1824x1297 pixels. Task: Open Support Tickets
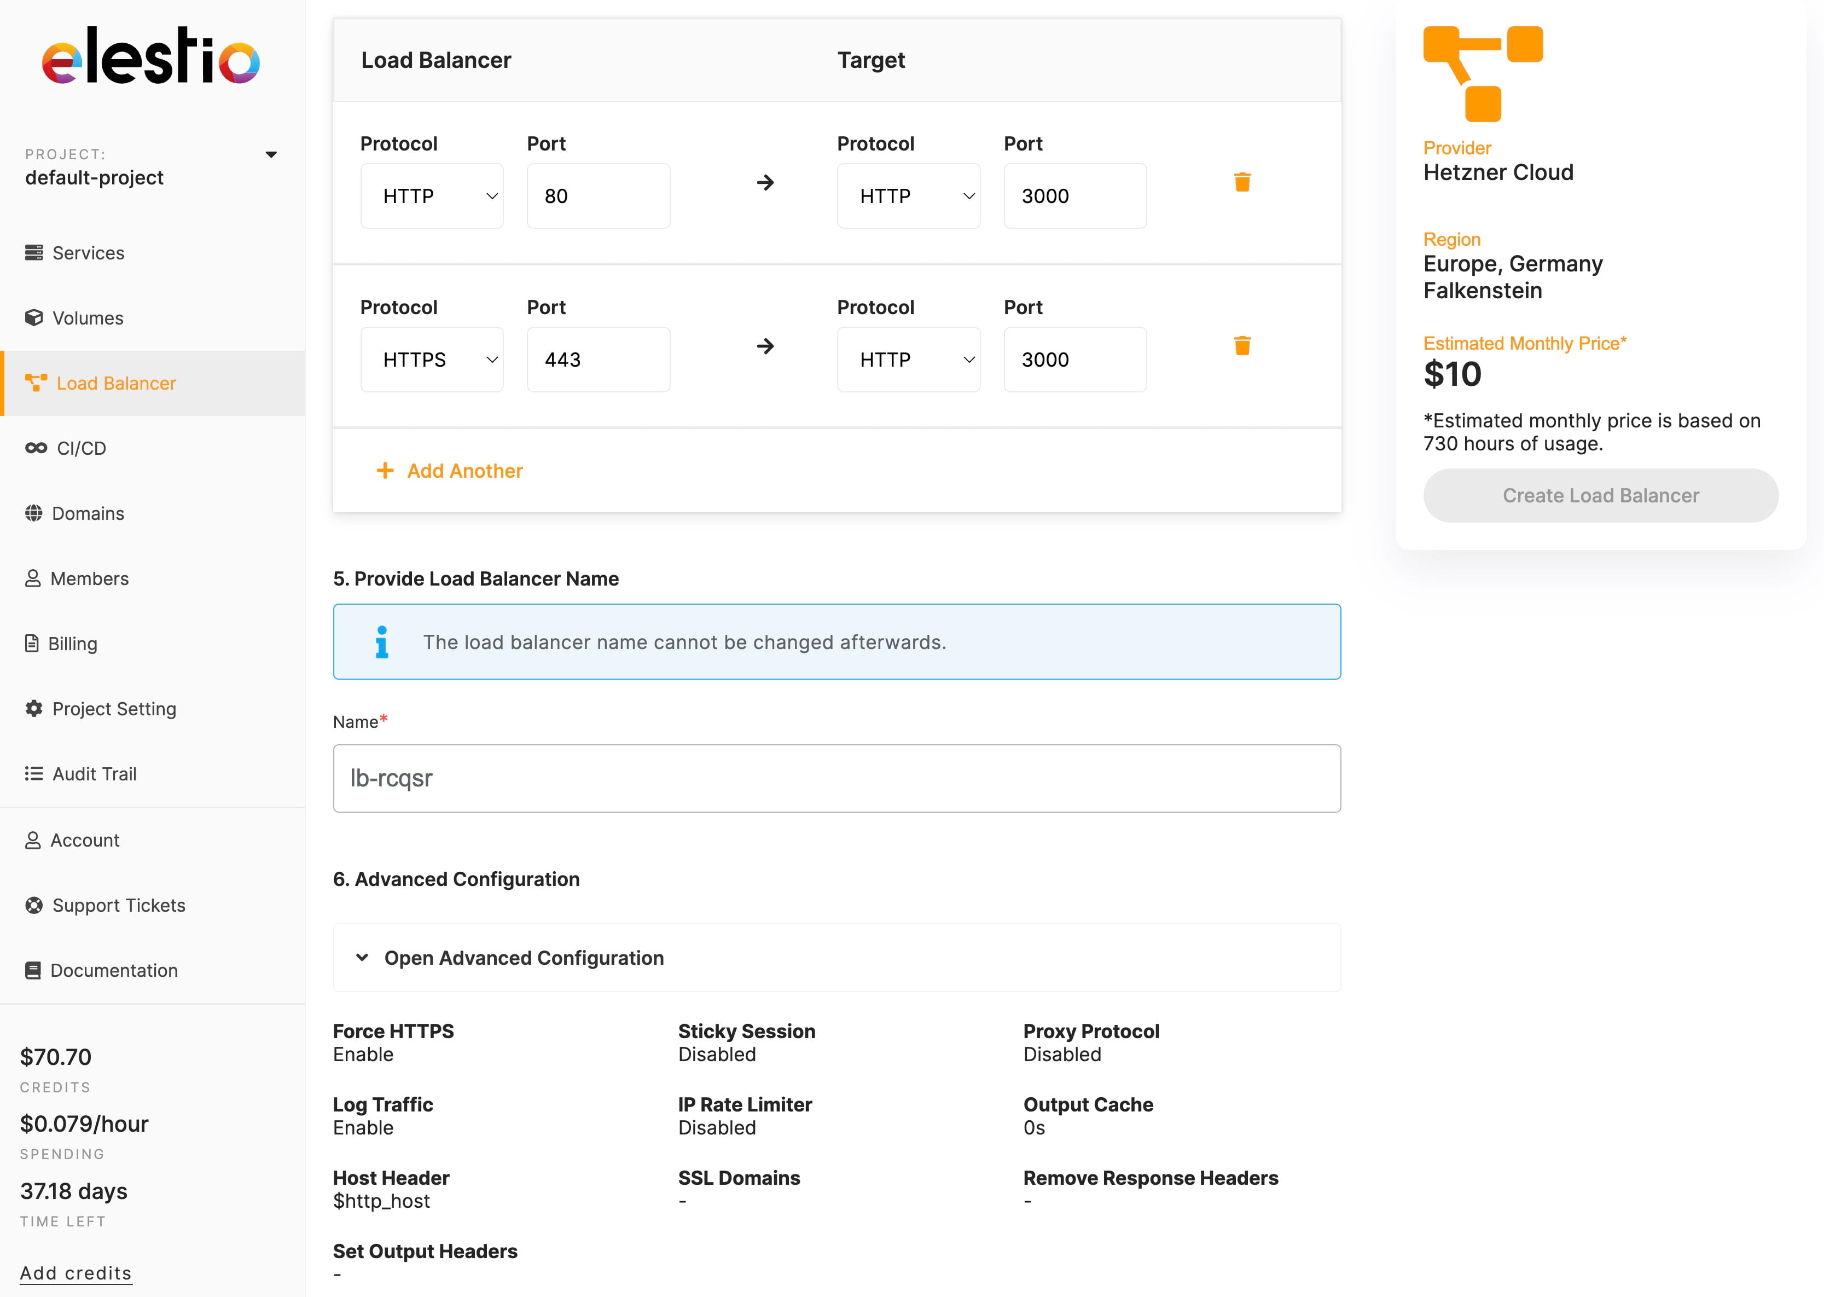pyautogui.click(x=118, y=905)
